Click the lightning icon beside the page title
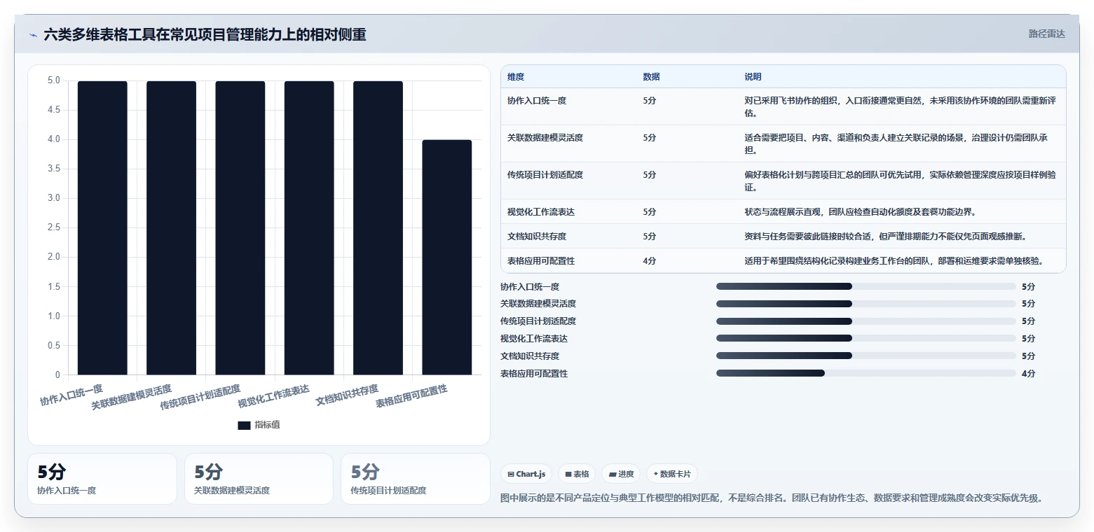The image size is (1094, 532). coord(33,34)
